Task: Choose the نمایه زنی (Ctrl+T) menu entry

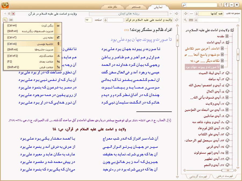Action: [x=32, y=37]
